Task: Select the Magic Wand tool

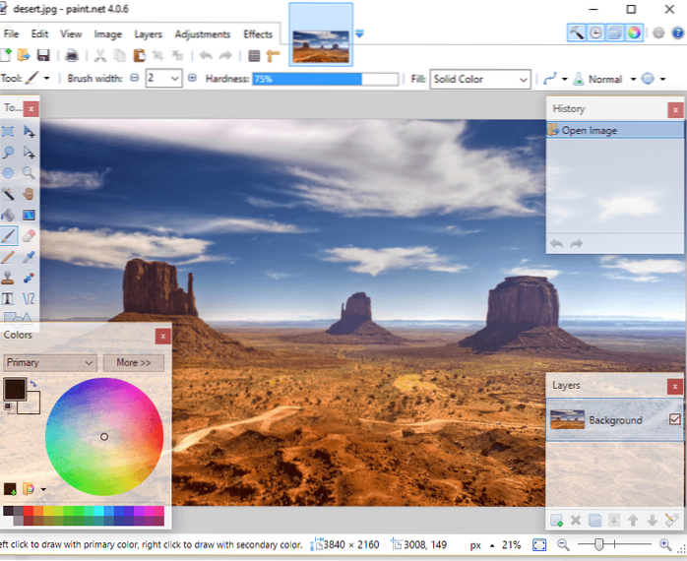Action: click(8, 194)
